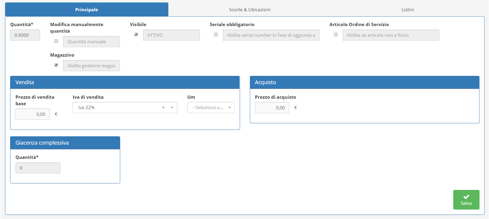Viewport: 489px width, 219px height.
Task: Expand the Um unit selector
Action: tap(211, 108)
